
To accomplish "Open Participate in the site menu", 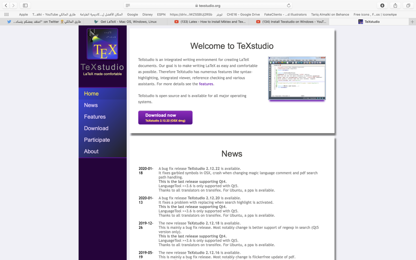I will [103, 140].
